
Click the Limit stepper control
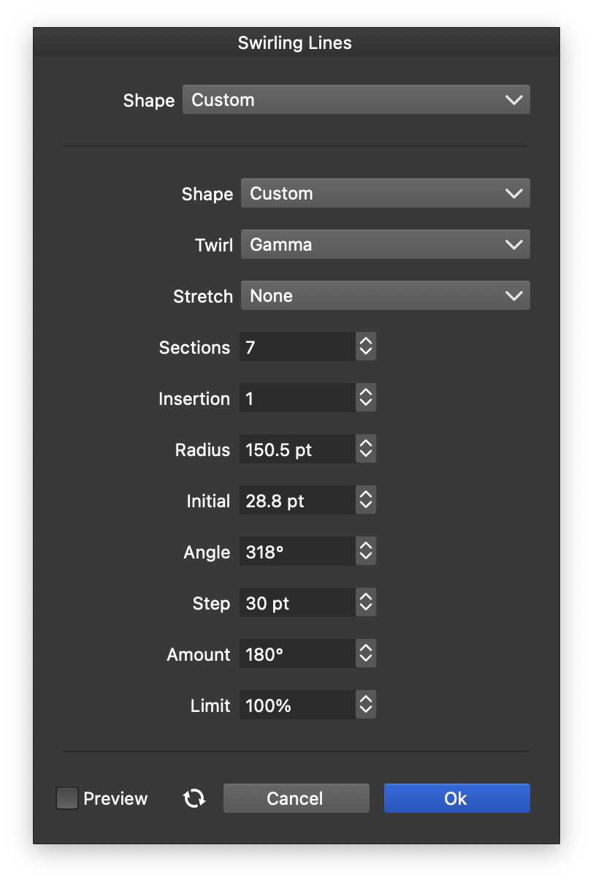(x=366, y=705)
